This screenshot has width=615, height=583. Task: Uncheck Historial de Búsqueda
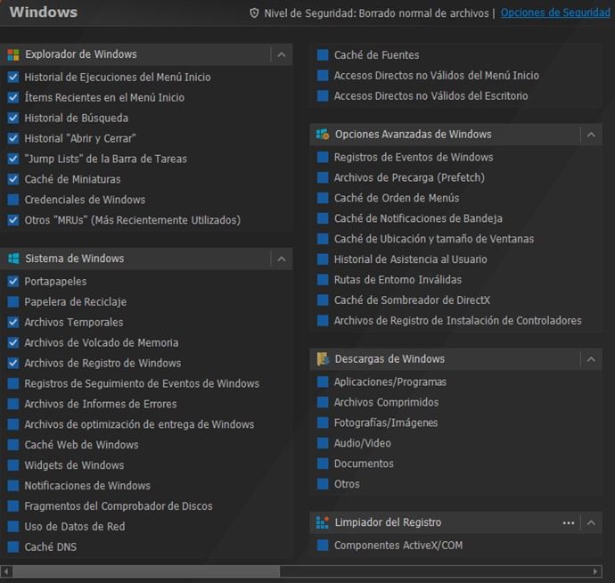click(x=13, y=118)
